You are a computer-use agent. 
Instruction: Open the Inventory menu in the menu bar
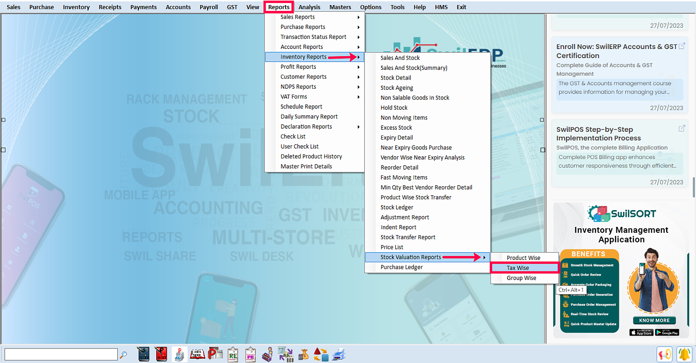tap(76, 7)
